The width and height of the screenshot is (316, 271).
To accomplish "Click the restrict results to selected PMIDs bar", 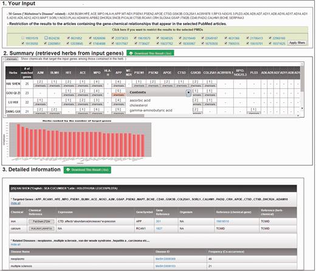I will point(157,30).
